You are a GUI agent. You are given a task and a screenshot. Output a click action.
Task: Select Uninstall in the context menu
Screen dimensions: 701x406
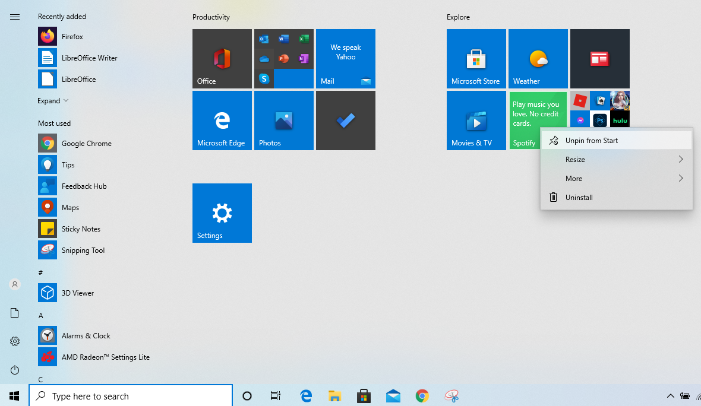coord(617,198)
